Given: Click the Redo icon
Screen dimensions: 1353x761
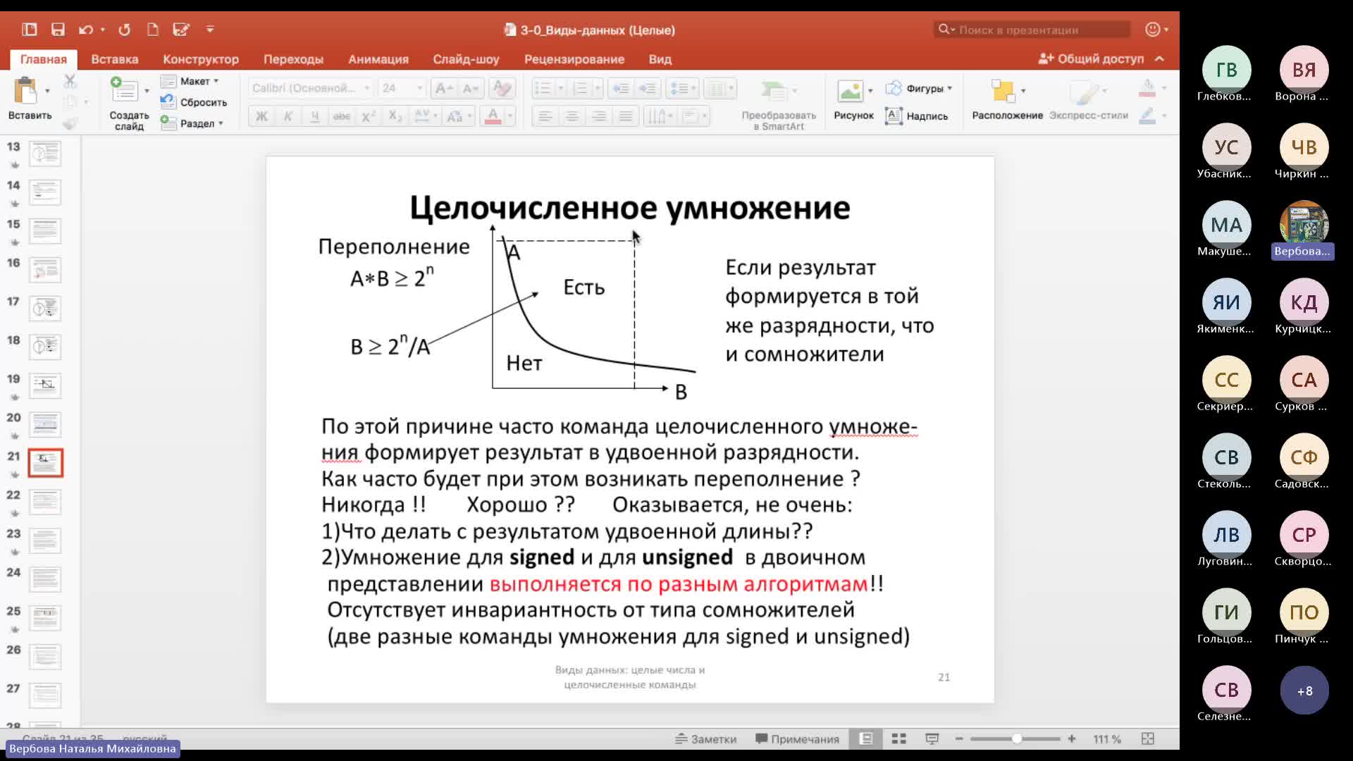Looking at the screenshot, I should click(x=124, y=30).
